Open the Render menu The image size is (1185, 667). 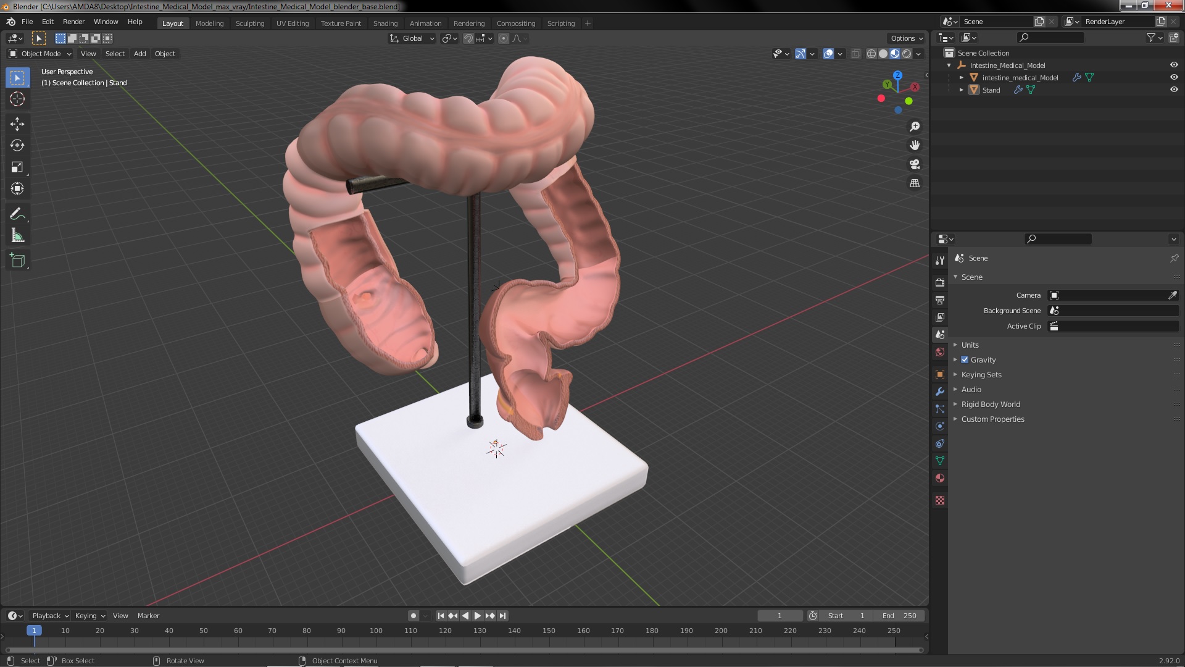pos(73,22)
